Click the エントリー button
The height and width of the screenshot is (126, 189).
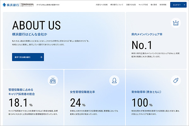click(x=178, y=5)
